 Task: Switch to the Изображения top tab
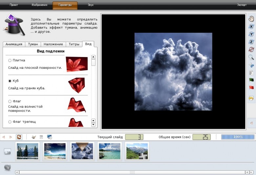click(x=39, y=5)
